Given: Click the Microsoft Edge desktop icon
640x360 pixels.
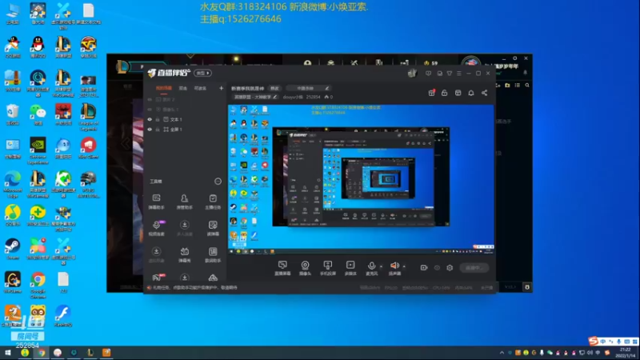Looking at the screenshot, I should click(x=13, y=184).
